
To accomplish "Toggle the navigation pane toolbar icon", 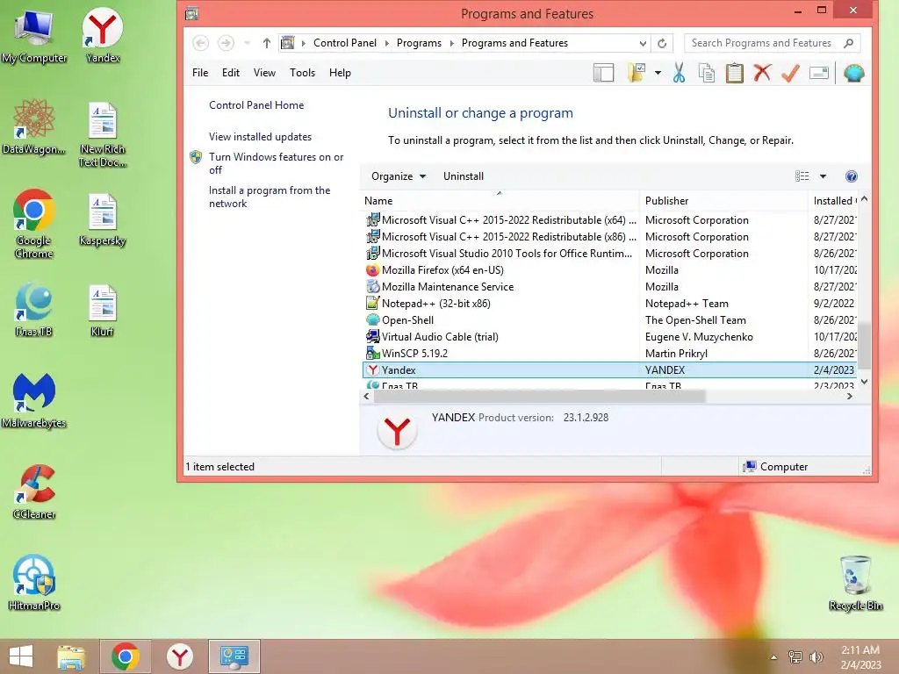I will 603,73.
